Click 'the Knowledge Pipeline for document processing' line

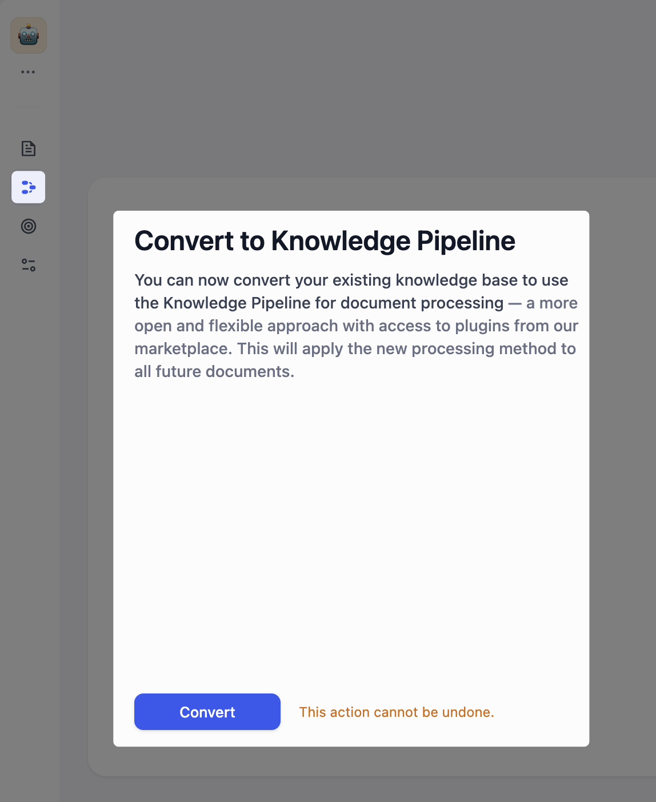tap(319, 303)
